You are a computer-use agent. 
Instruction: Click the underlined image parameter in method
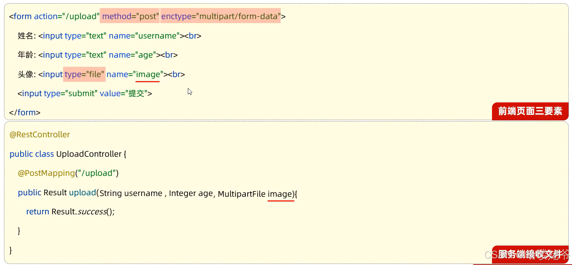(x=280, y=194)
